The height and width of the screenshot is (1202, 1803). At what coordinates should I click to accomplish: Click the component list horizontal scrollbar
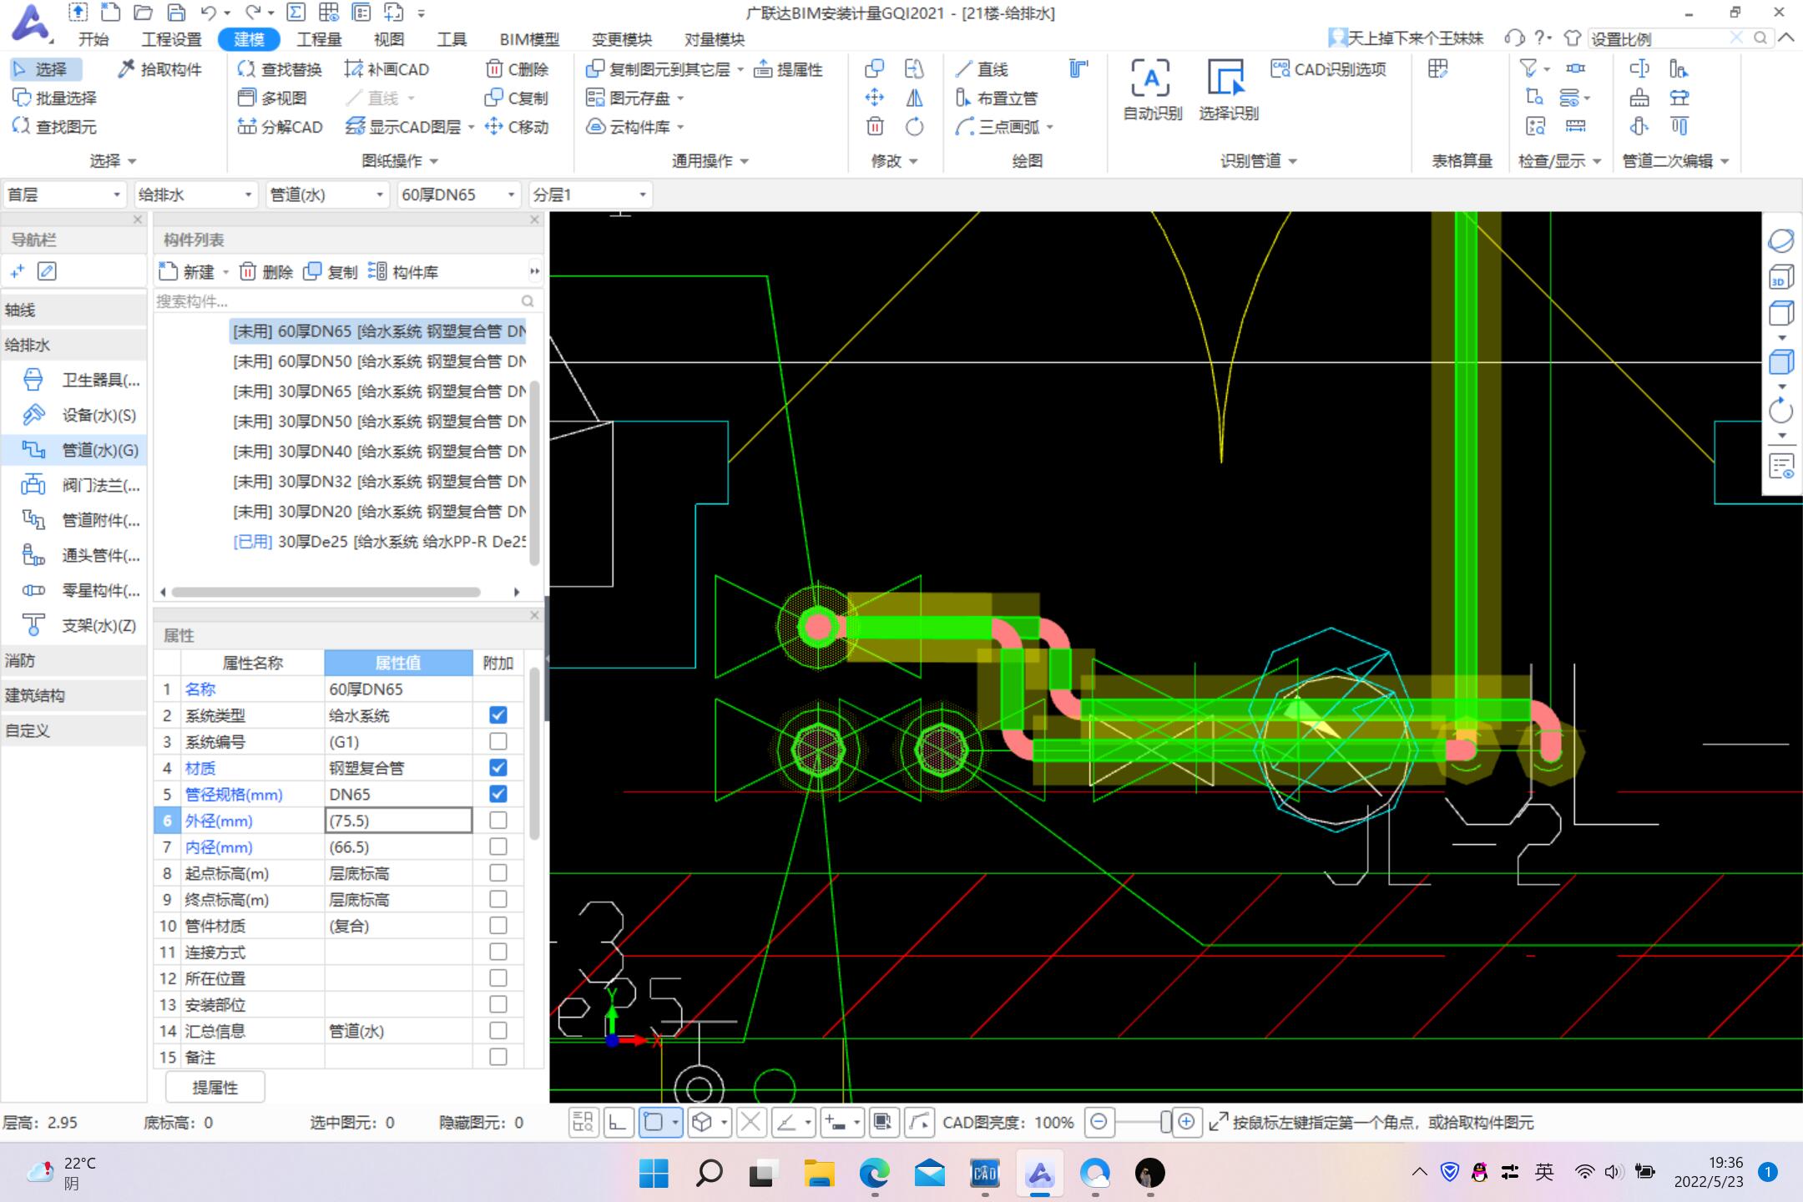coord(326,592)
